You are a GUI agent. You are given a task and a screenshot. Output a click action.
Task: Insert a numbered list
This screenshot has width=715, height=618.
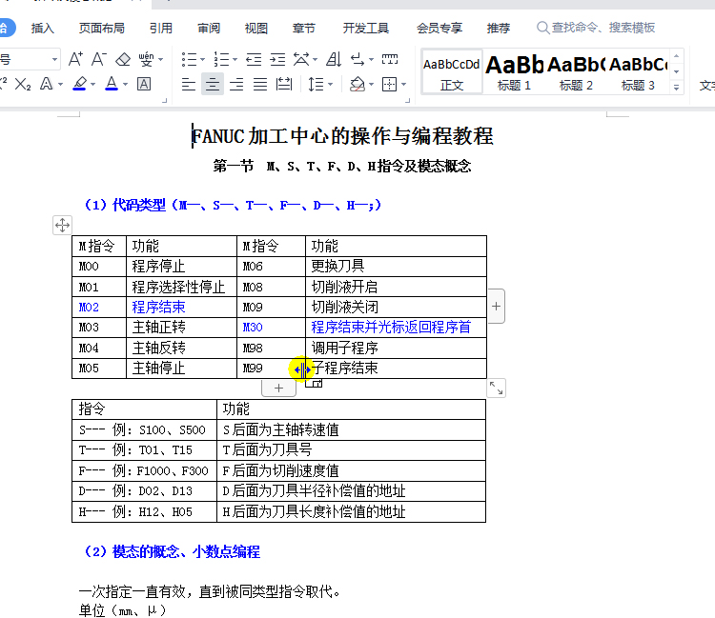point(221,59)
